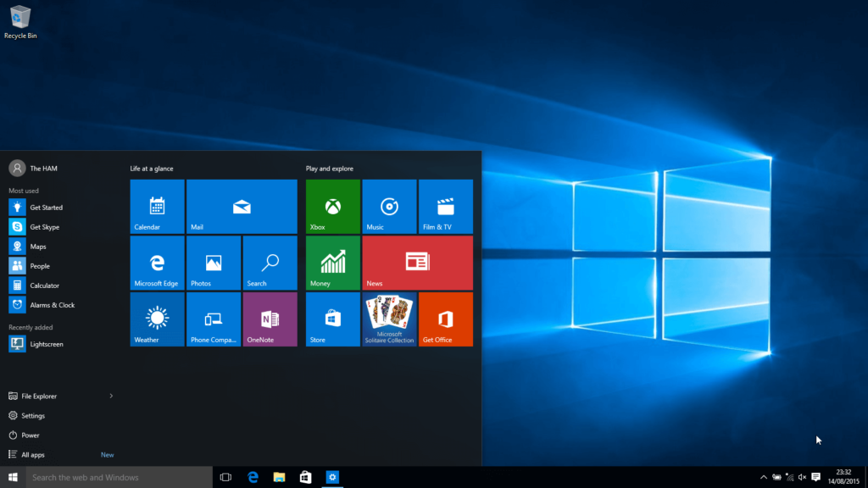Show hidden icons in the system tray

764,477
